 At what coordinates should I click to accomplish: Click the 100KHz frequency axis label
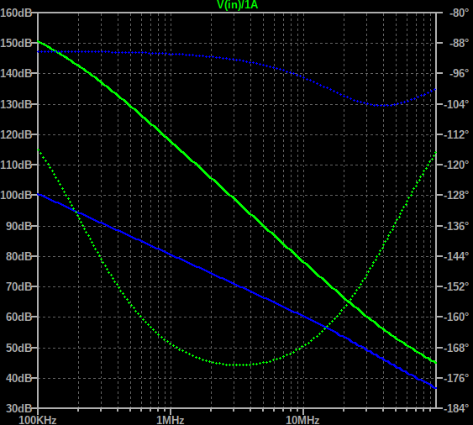pos(38,420)
